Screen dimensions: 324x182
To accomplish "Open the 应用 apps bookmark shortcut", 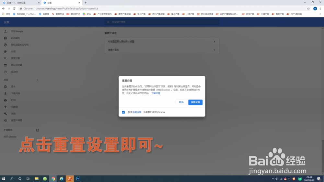I will pyautogui.click(x=6, y=14).
